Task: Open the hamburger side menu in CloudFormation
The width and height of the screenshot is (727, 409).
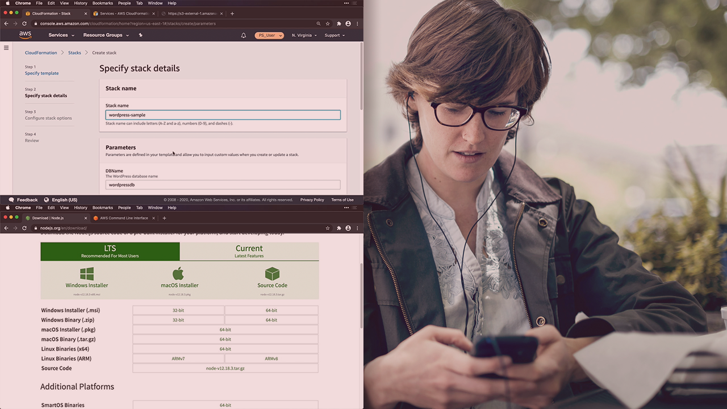Action: pyautogui.click(x=6, y=48)
